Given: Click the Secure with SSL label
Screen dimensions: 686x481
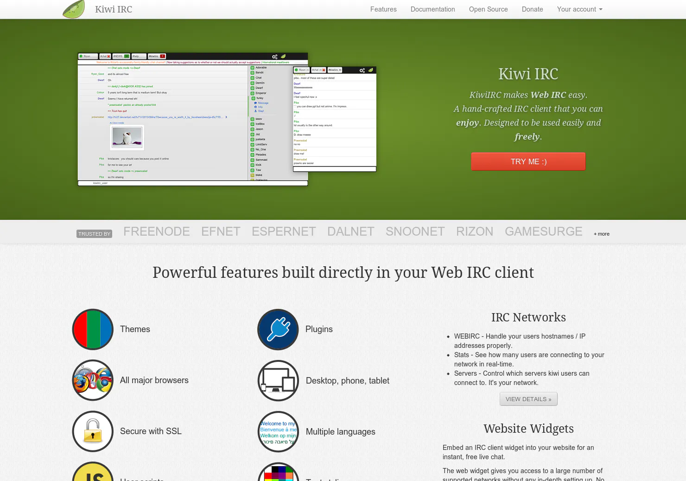Looking at the screenshot, I should click(151, 431).
